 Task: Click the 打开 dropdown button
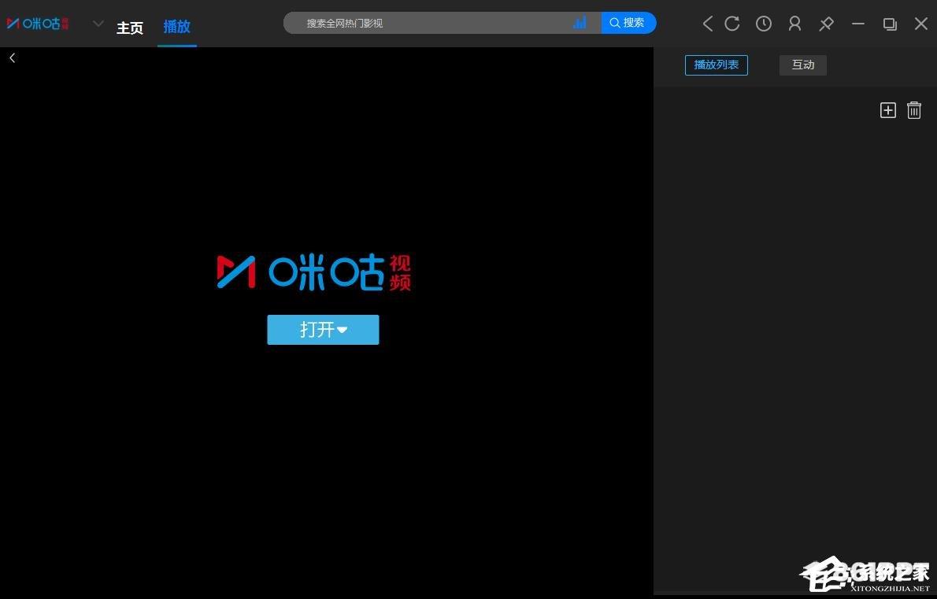(x=323, y=330)
